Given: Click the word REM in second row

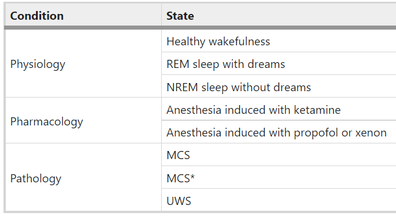Looking at the screenshot, I should pyautogui.click(x=178, y=64).
